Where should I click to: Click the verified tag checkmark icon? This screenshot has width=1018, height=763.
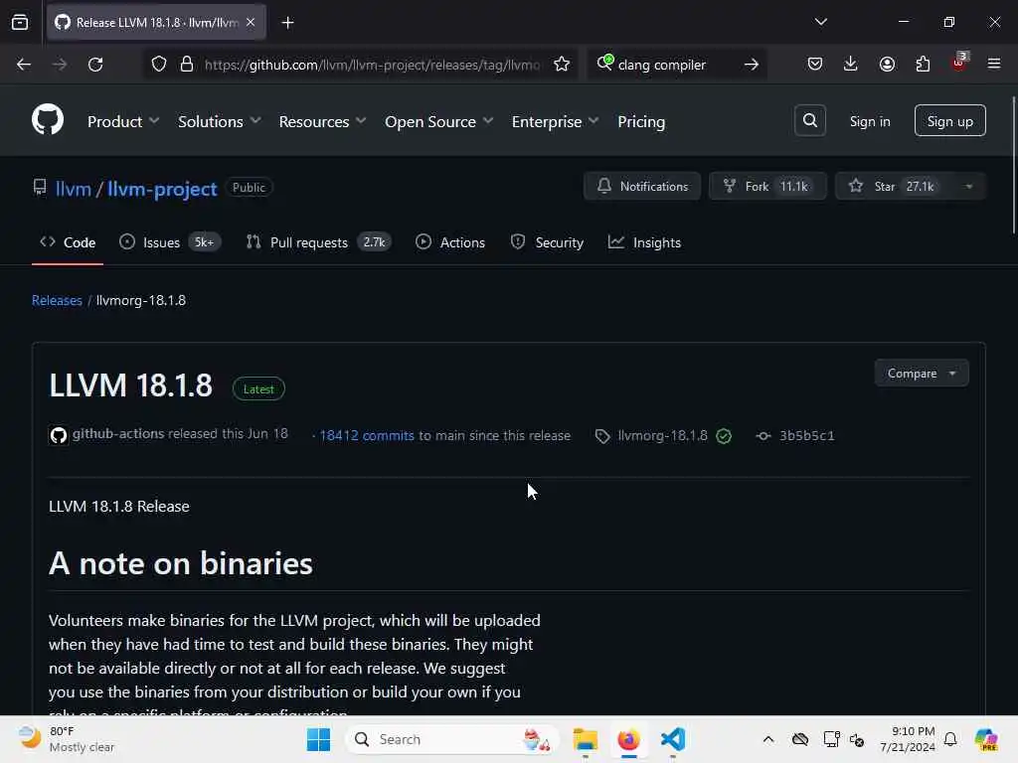[724, 436]
